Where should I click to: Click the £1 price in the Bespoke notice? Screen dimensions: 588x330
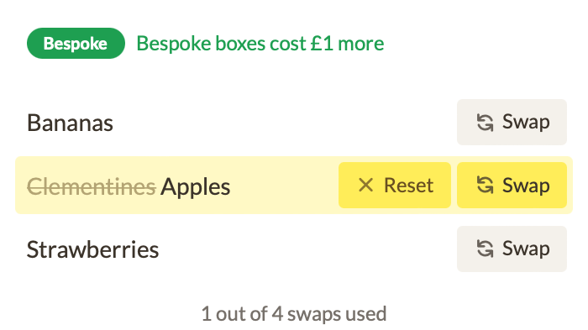point(322,44)
